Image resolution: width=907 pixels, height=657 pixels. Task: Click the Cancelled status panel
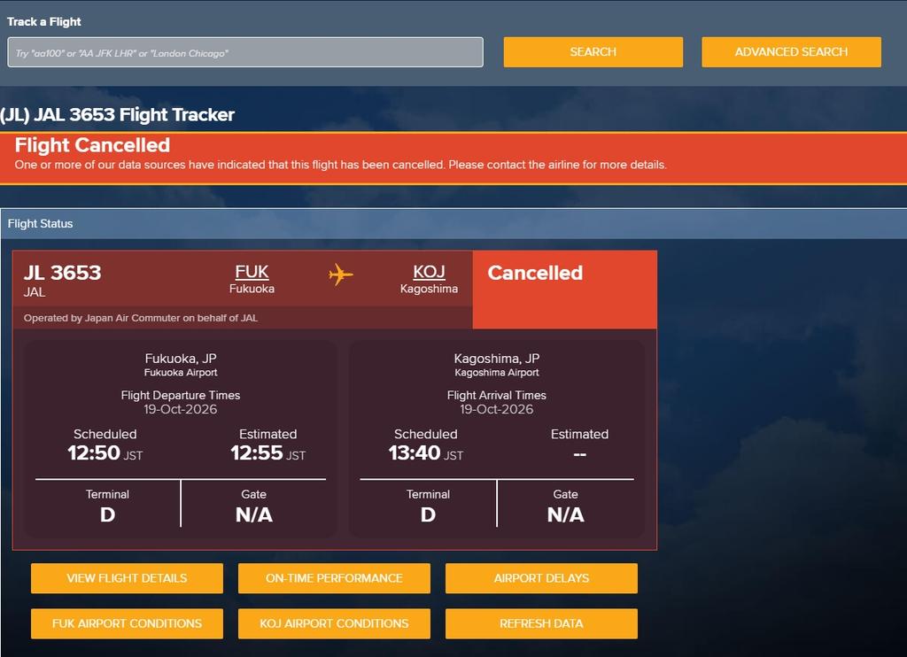(564, 290)
